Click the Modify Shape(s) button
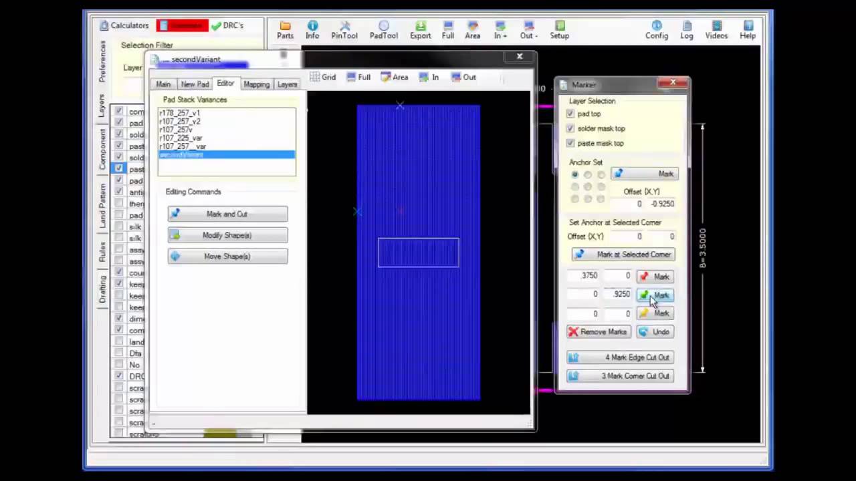 [x=227, y=235]
